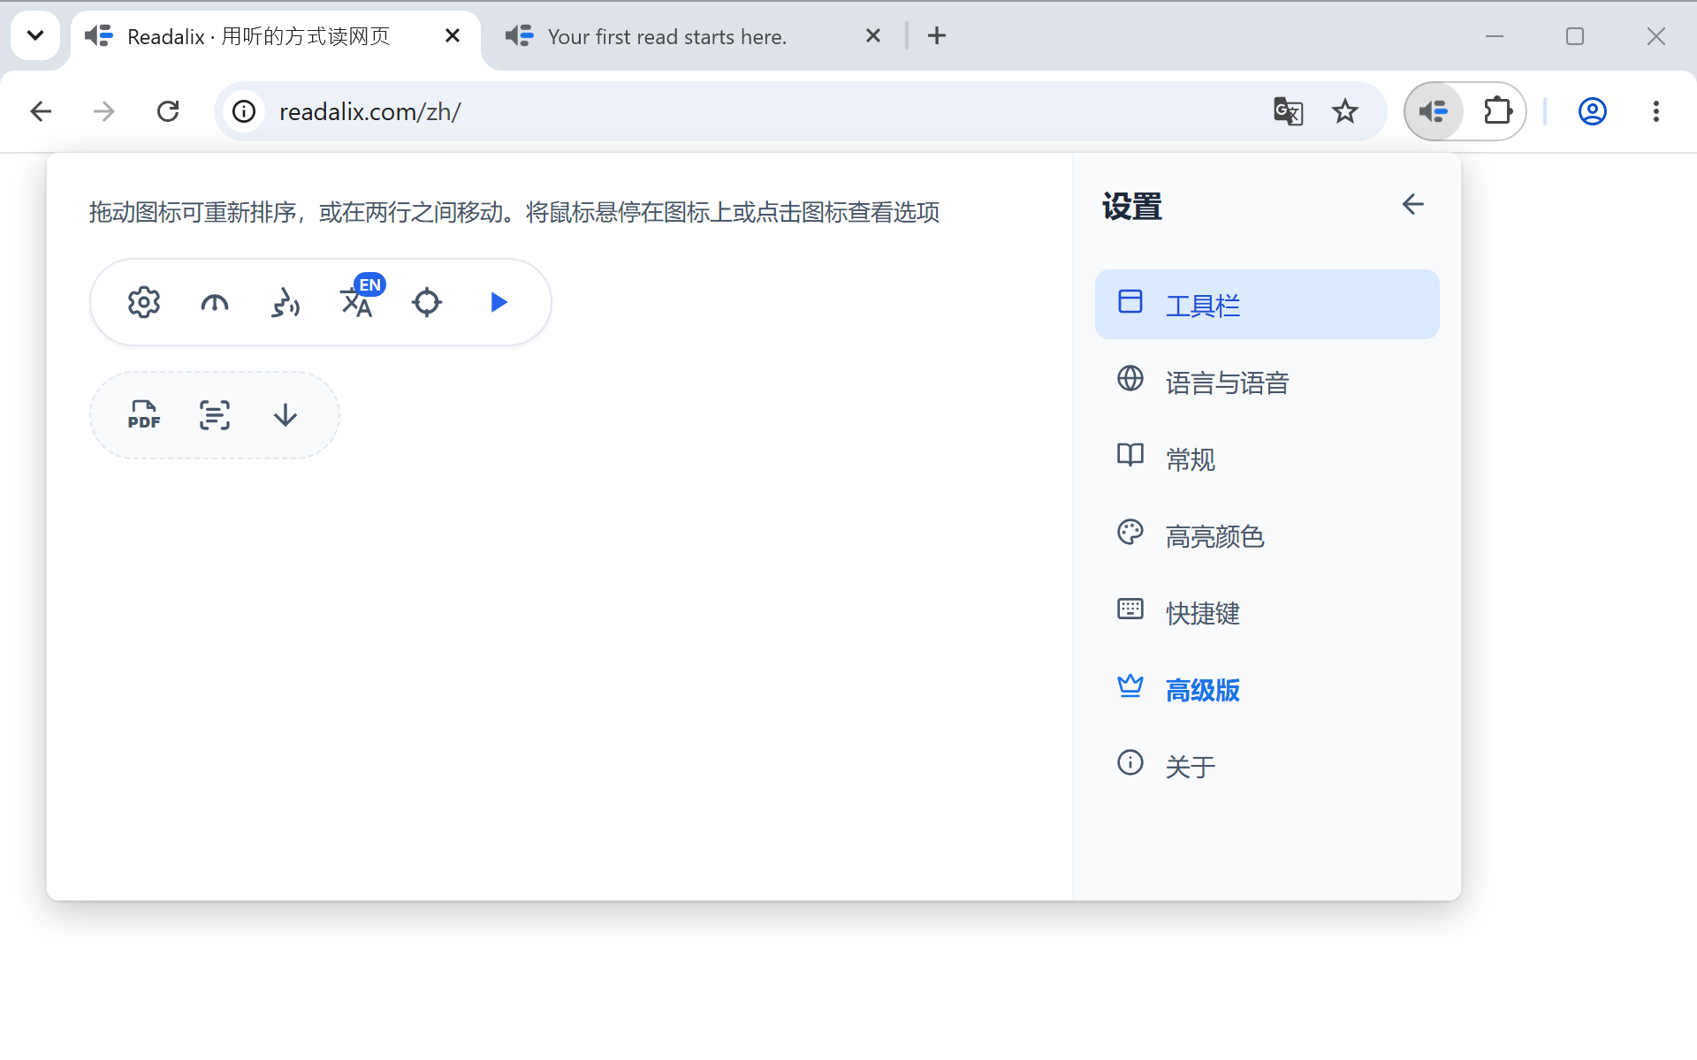The height and width of the screenshot is (1060, 1697).
Task: Close the Readalix 用听的方式读网页 tab
Action: (453, 35)
